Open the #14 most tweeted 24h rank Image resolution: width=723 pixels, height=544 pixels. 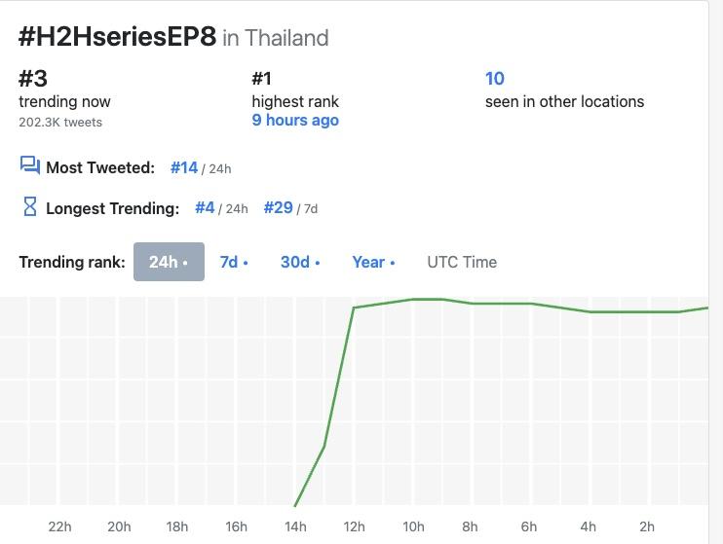coord(184,167)
